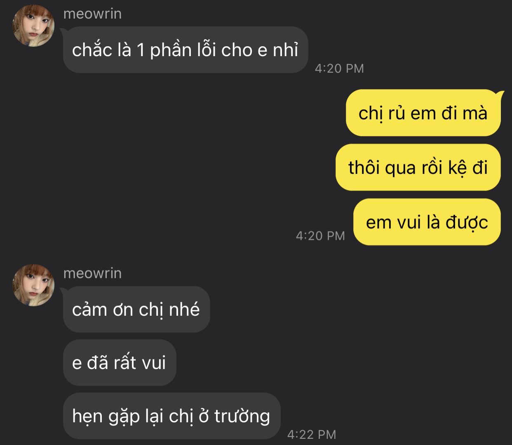Select the meowrin username above 'cảm ơn chị nhé'
This screenshot has width=512, height=445.
(x=92, y=273)
